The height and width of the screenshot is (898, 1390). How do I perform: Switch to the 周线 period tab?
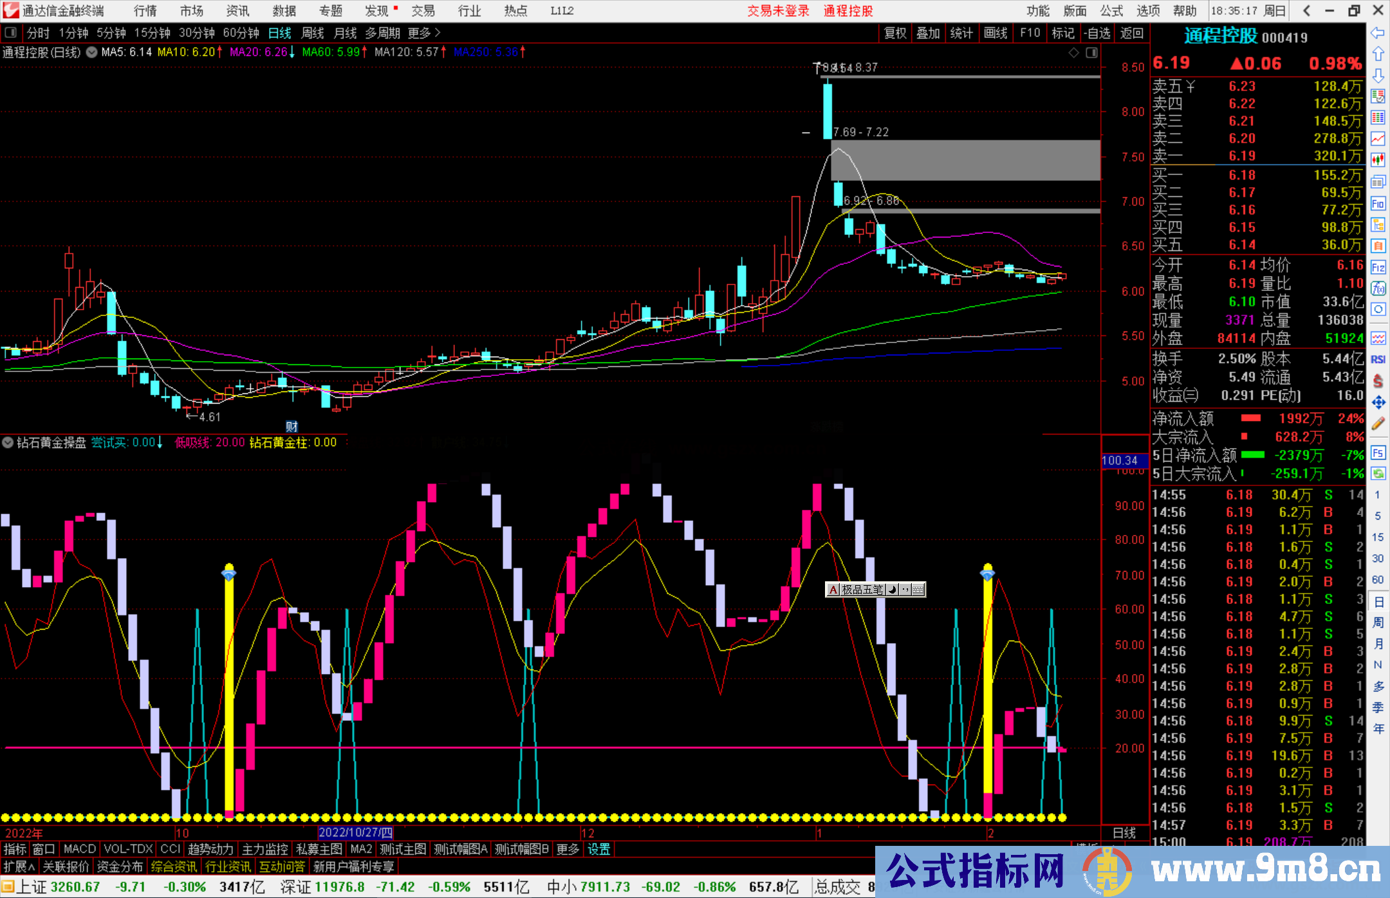click(x=313, y=32)
